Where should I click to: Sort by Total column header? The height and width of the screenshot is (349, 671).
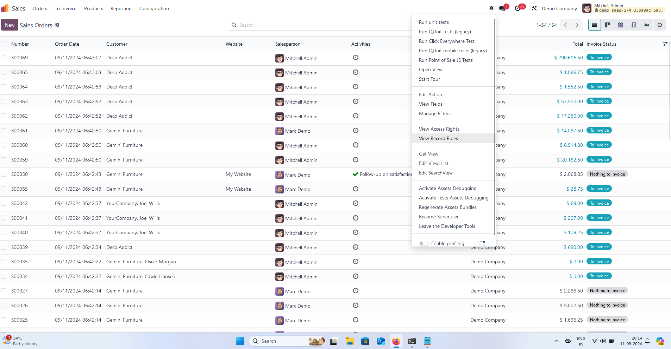tap(578, 44)
